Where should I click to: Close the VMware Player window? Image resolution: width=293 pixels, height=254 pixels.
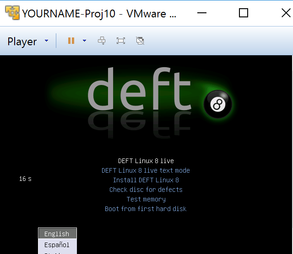pyautogui.click(x=286, y=13)
